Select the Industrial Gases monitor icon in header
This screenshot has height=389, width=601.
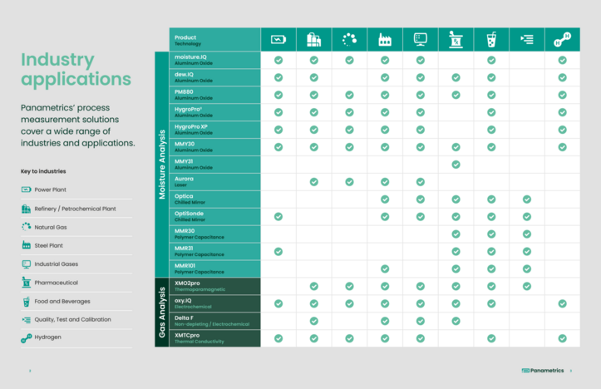(421, 39)
